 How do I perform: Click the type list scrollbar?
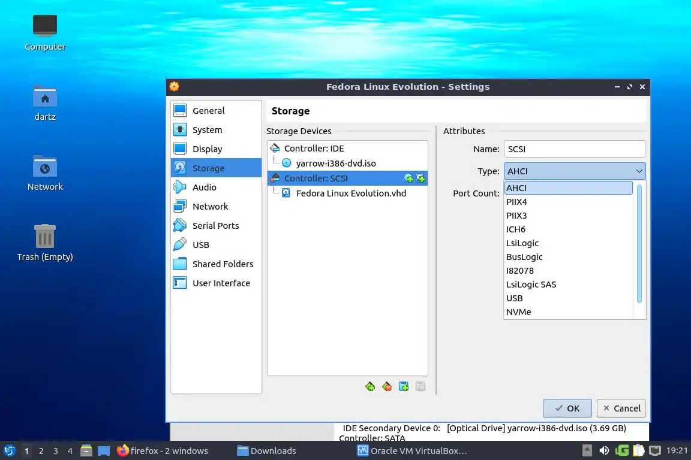[x=639, y=244]
